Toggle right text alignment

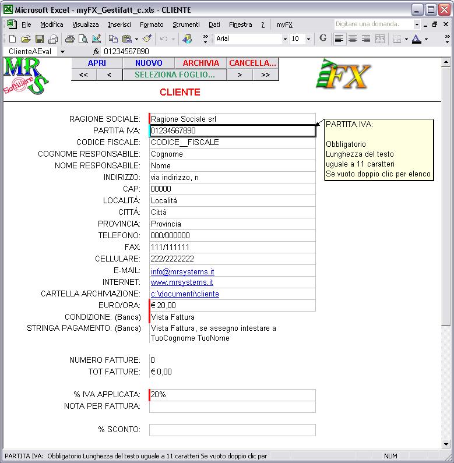click(x=366, y=39)
